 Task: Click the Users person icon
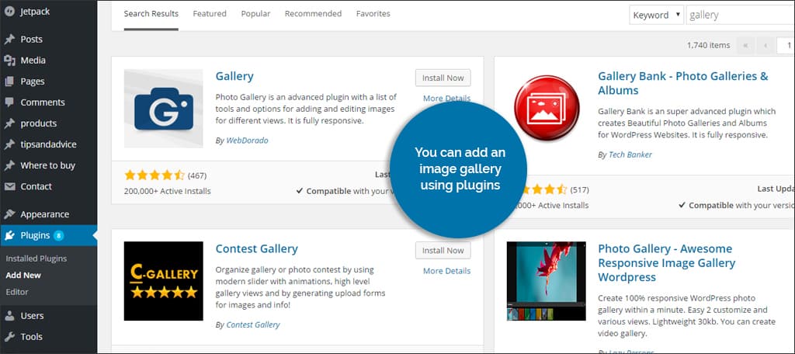tap(9, 316)
